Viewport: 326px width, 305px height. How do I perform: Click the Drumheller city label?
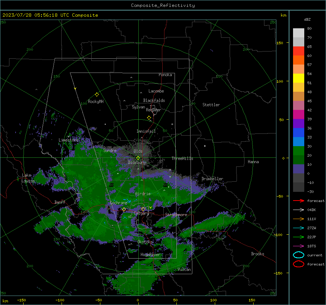pyautogui.click(x=212, y=179)
